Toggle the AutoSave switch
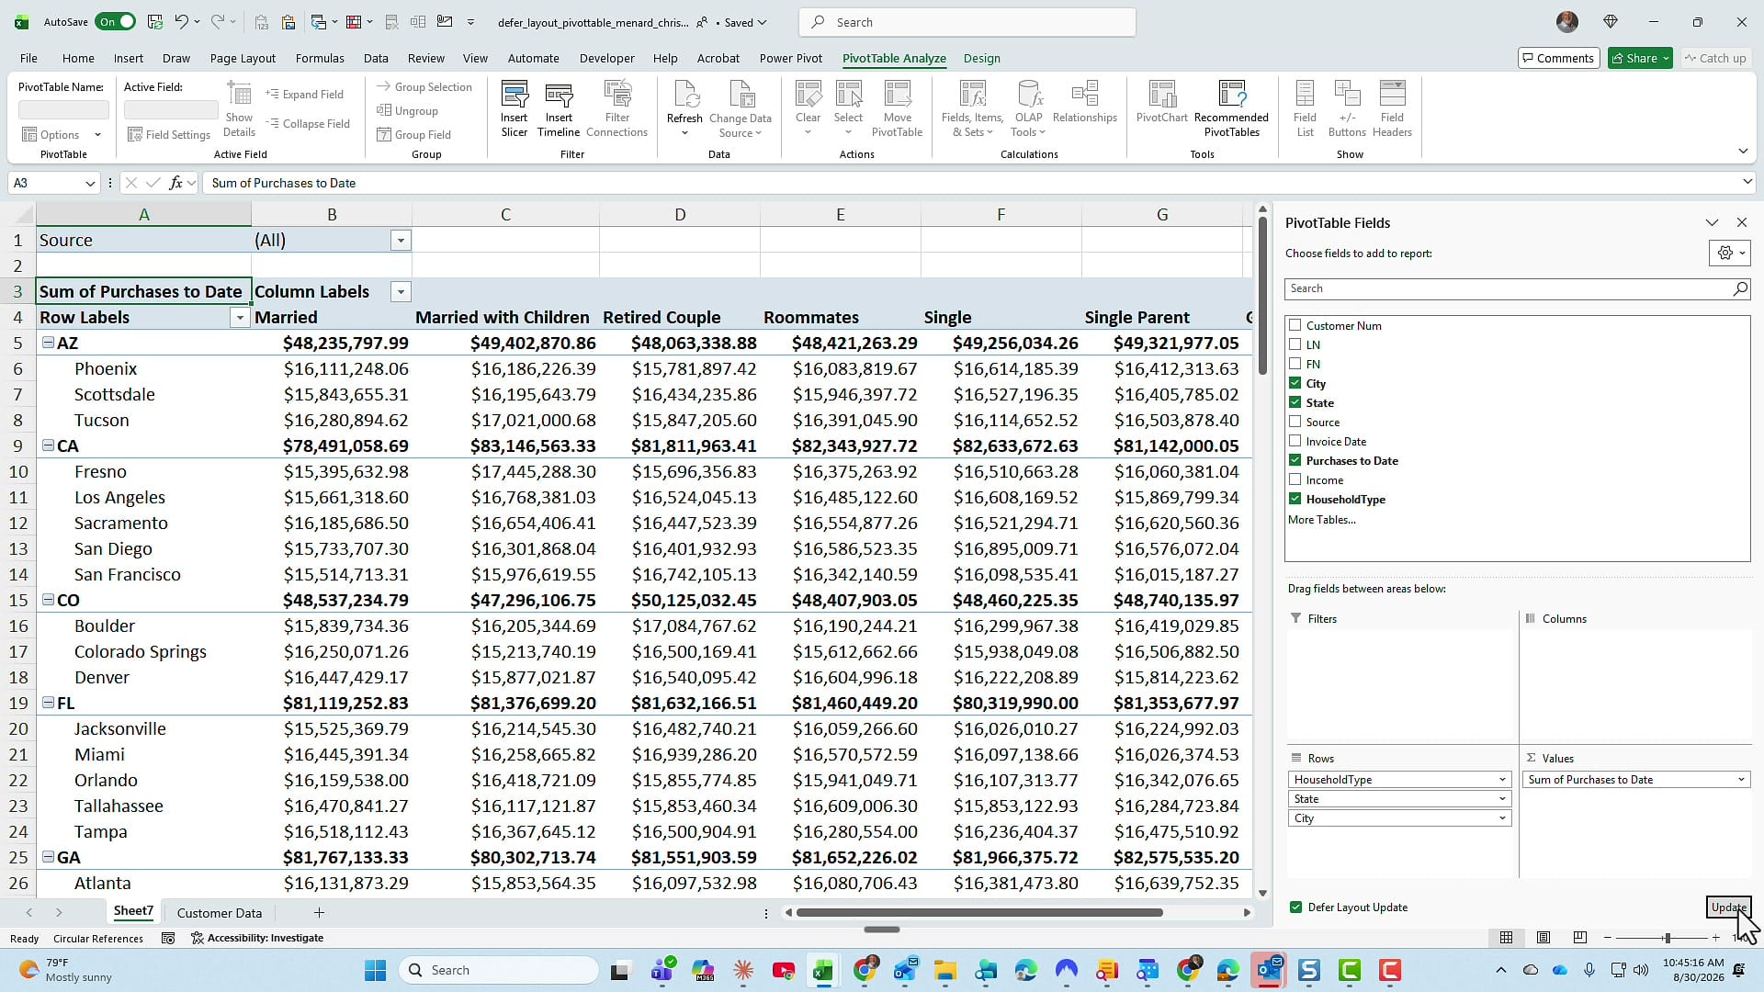 coord(115,22)
